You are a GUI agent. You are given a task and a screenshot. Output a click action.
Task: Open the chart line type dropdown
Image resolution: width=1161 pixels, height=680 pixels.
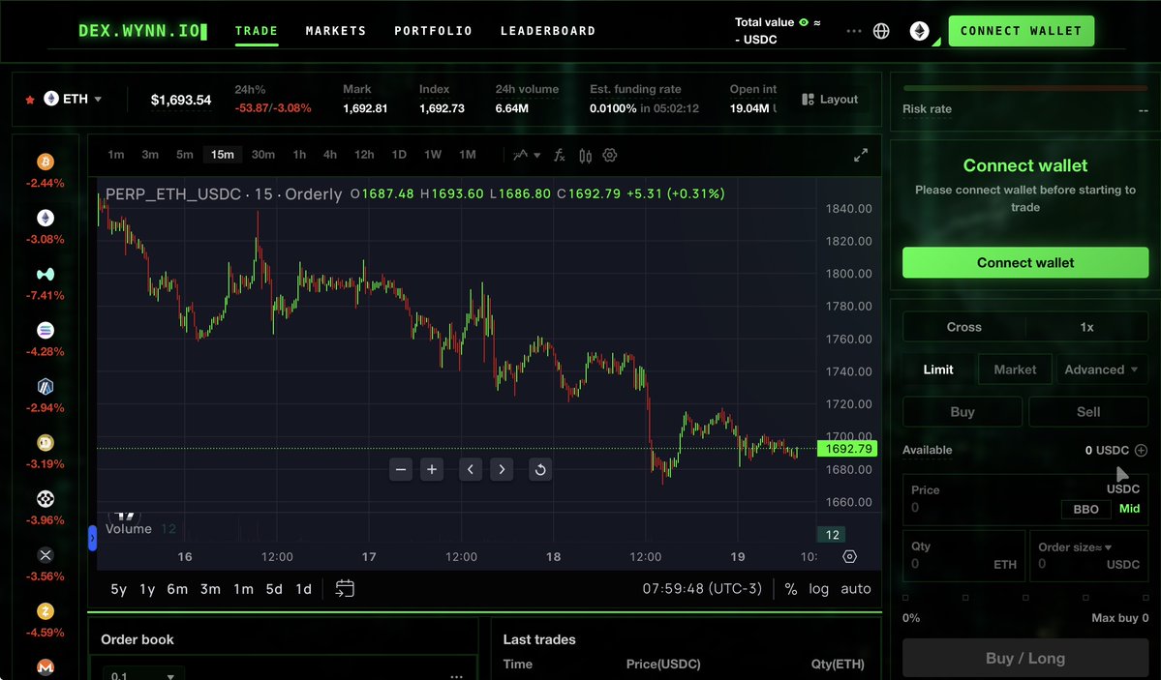click(527, 156)
